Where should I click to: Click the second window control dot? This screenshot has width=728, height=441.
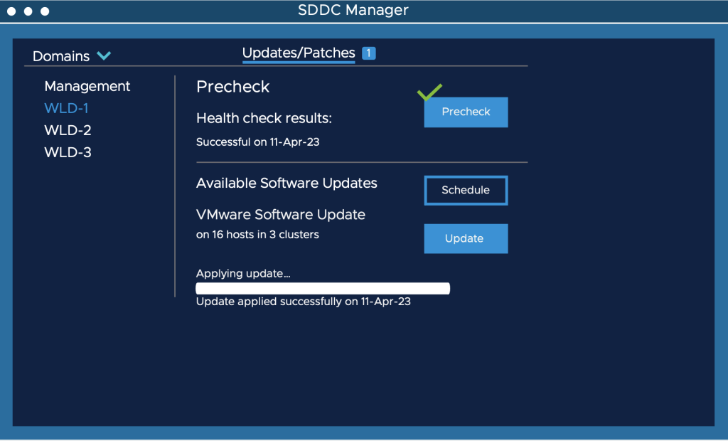click(28, 11)
